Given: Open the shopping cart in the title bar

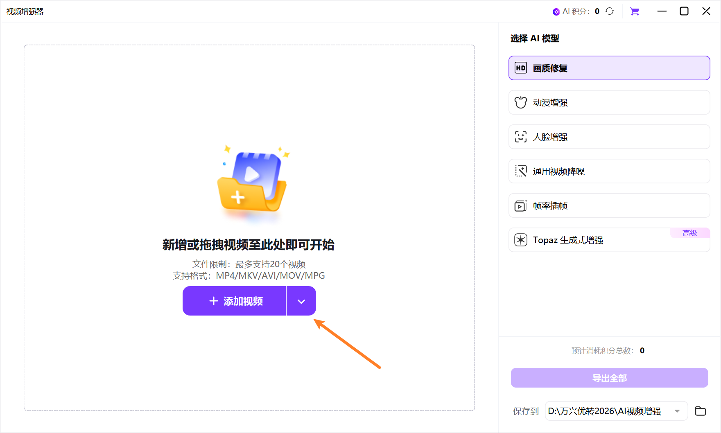Looking at the screenshot, I should 635,11.
